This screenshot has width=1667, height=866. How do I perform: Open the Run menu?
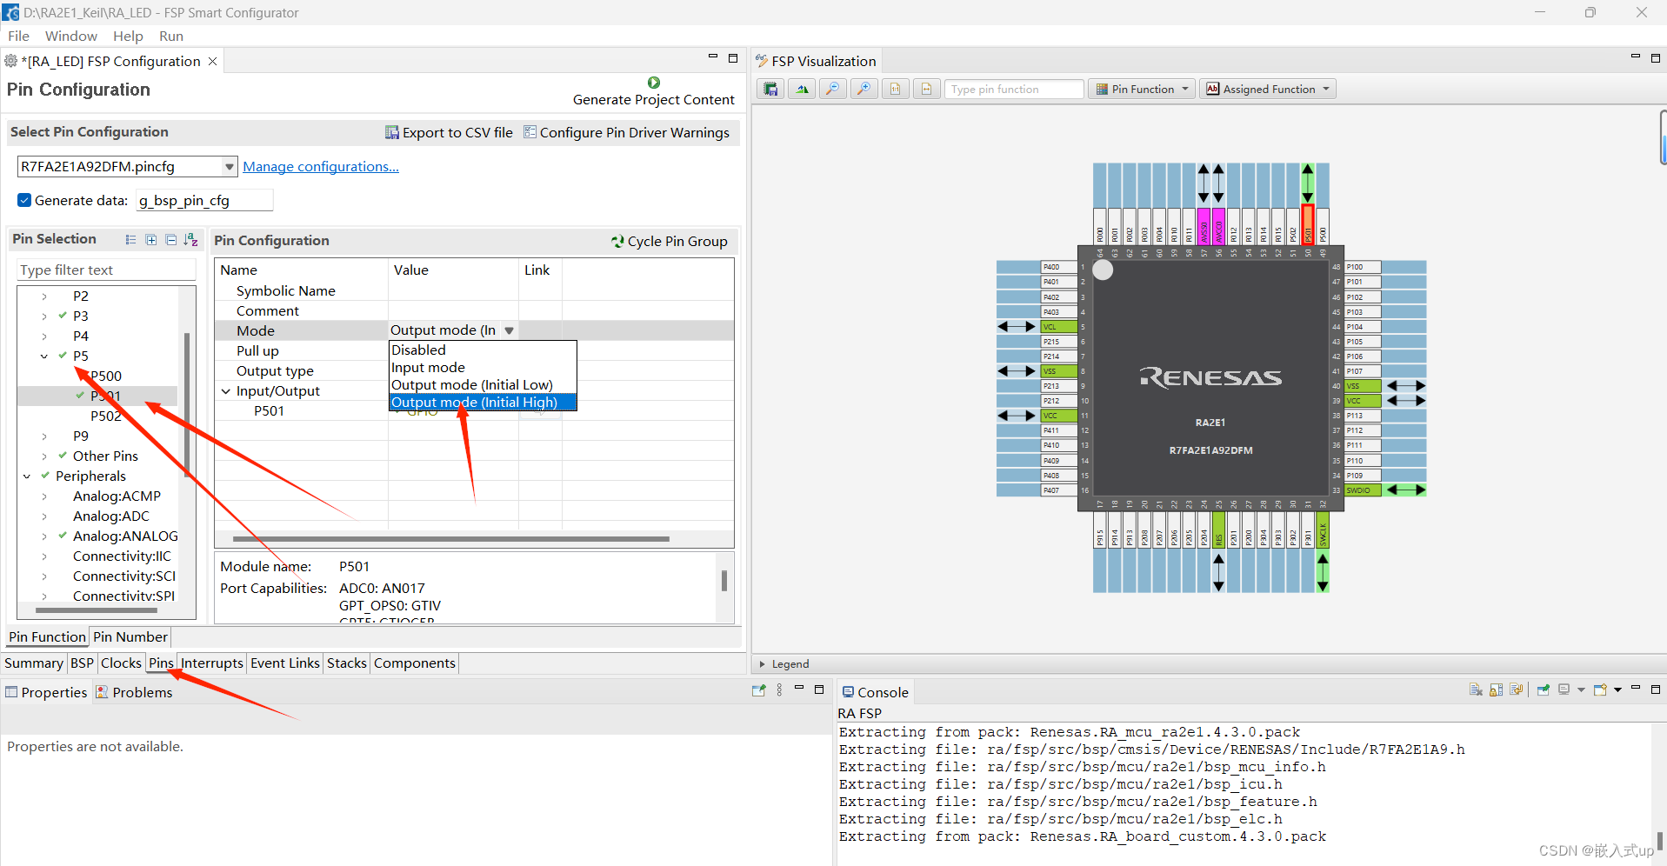pos(171,36)
